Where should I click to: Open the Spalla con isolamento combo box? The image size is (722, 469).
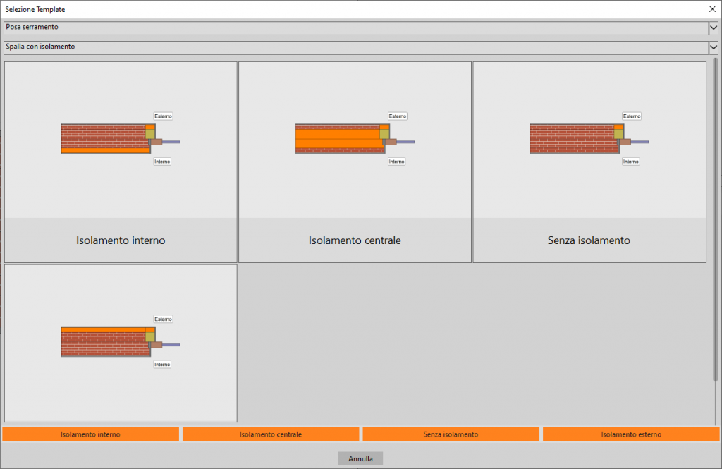pos(353,47)
